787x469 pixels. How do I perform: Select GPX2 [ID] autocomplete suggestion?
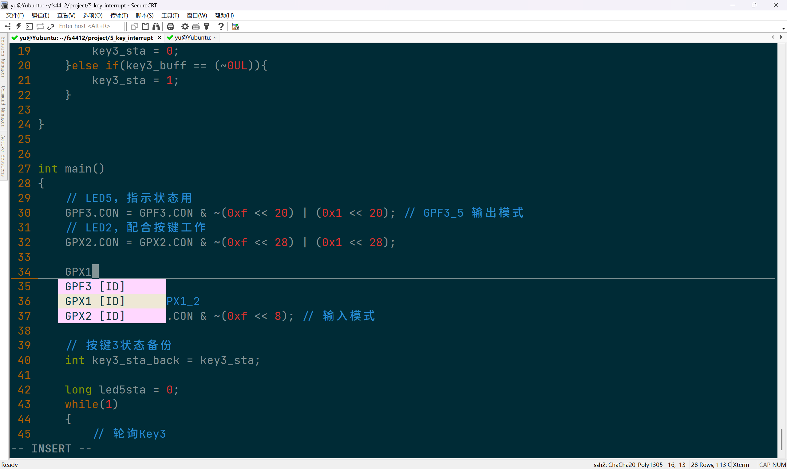point(95,316)
